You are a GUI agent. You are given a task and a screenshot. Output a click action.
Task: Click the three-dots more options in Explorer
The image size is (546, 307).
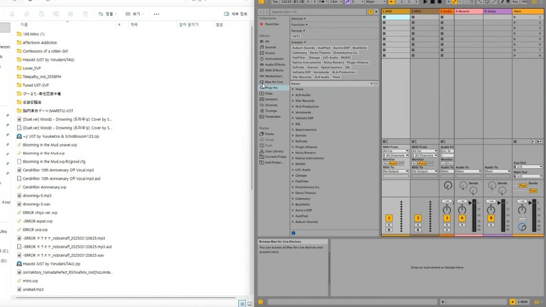[157, 14]
